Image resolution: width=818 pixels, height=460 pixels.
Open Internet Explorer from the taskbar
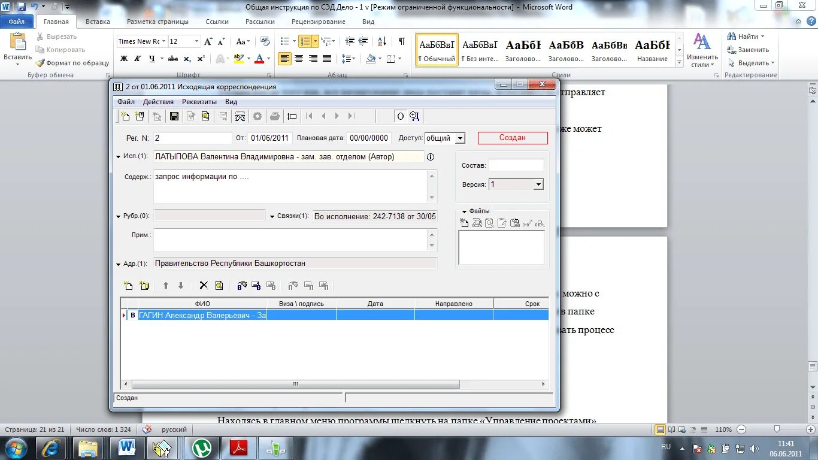[x=51, y=448]
